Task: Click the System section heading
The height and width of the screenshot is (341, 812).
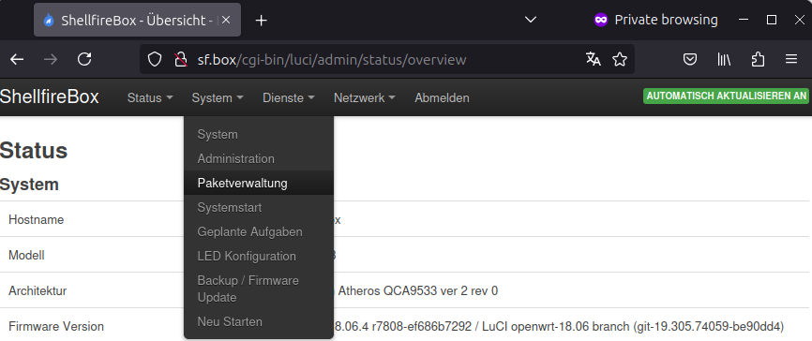Action: [29, 185]
